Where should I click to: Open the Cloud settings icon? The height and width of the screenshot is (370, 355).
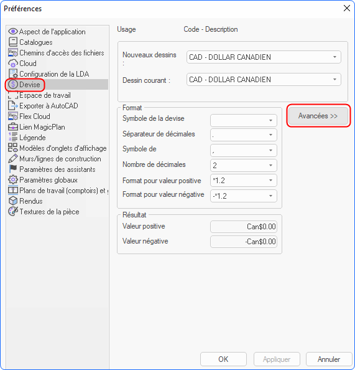(13, 64)
